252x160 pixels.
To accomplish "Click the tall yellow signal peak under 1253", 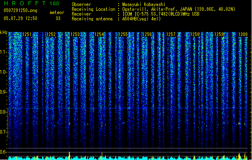I will click(69, 156).
